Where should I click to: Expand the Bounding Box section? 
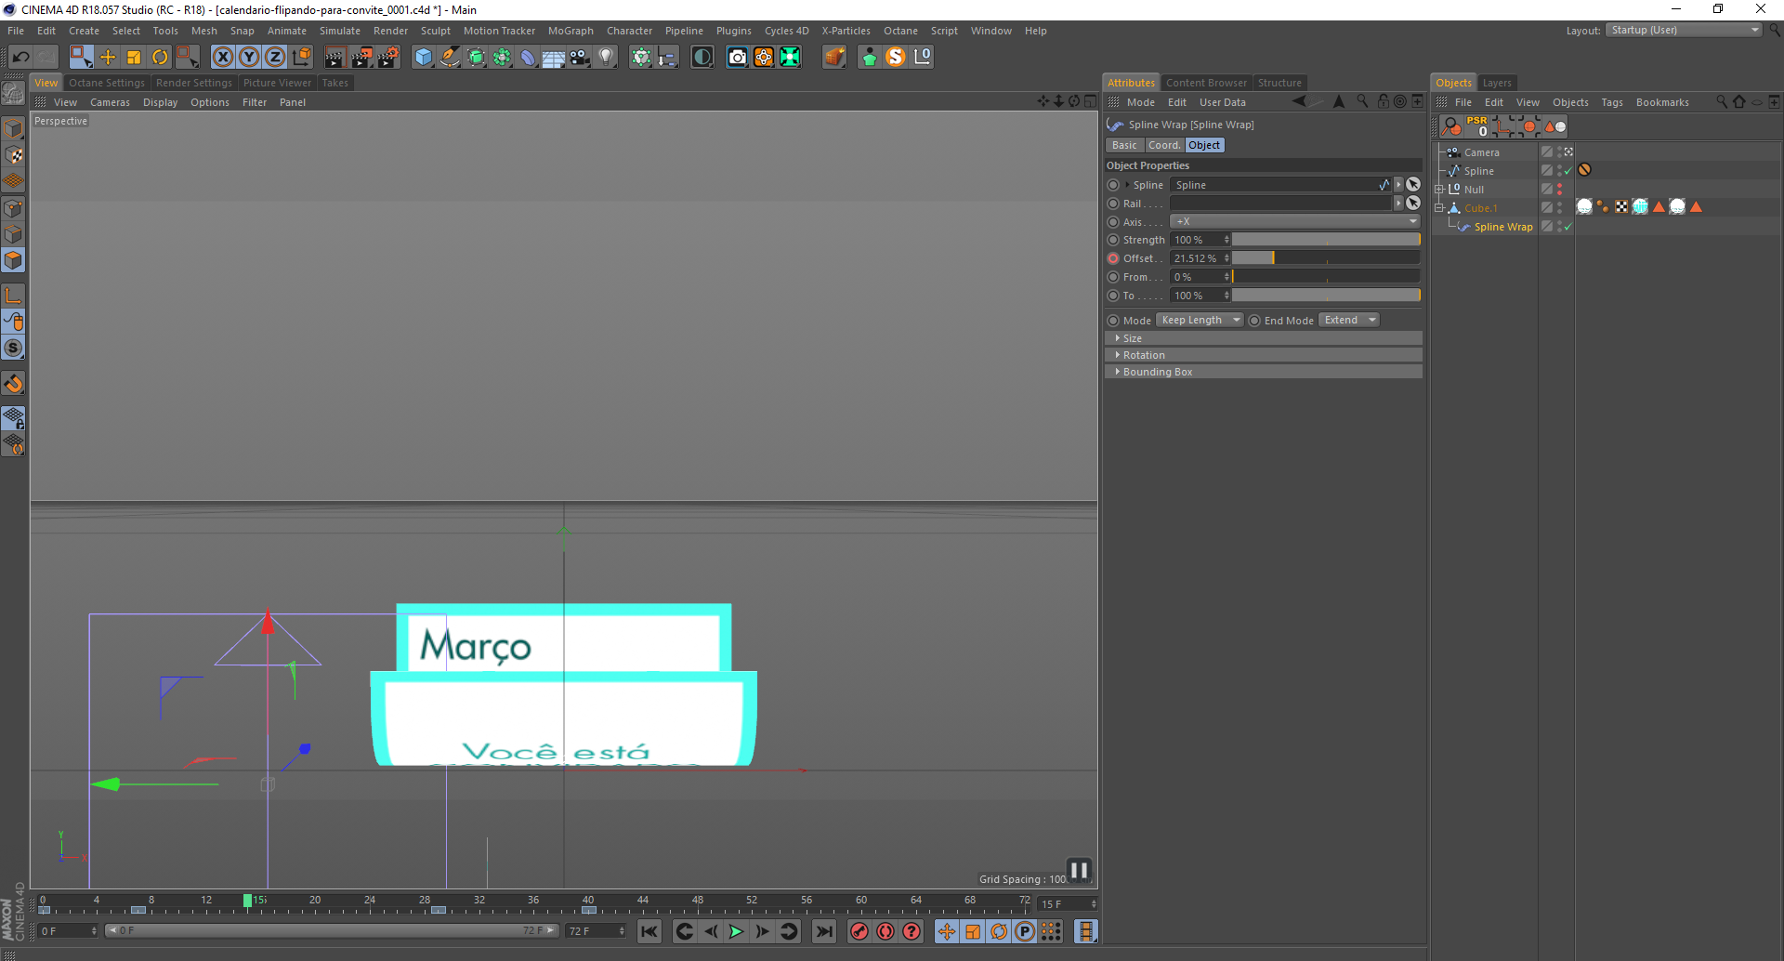pyautogui.click(x=1264, y=372)
